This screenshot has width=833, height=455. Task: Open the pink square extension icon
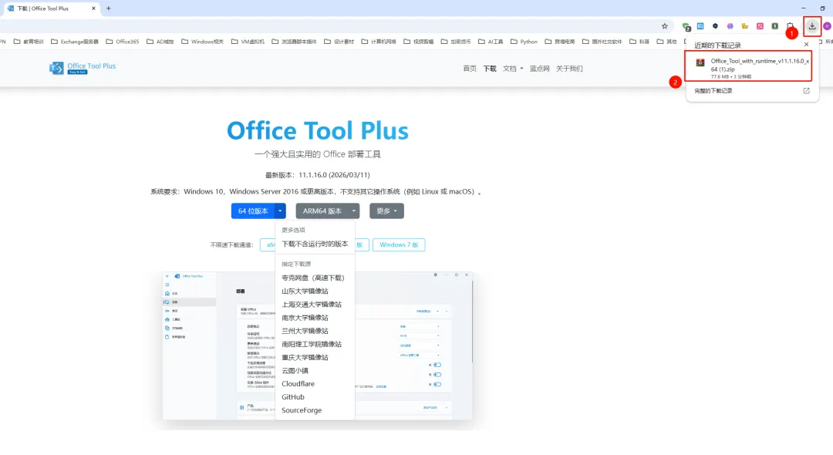(x=760, y=26)
